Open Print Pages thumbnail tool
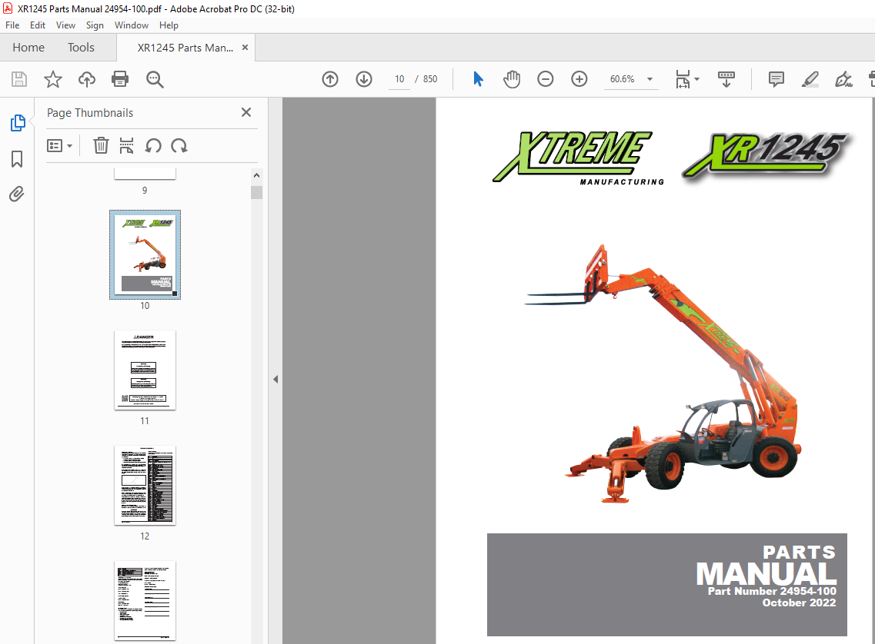Screen dimensions: 875x644 [x=127, y=146]
